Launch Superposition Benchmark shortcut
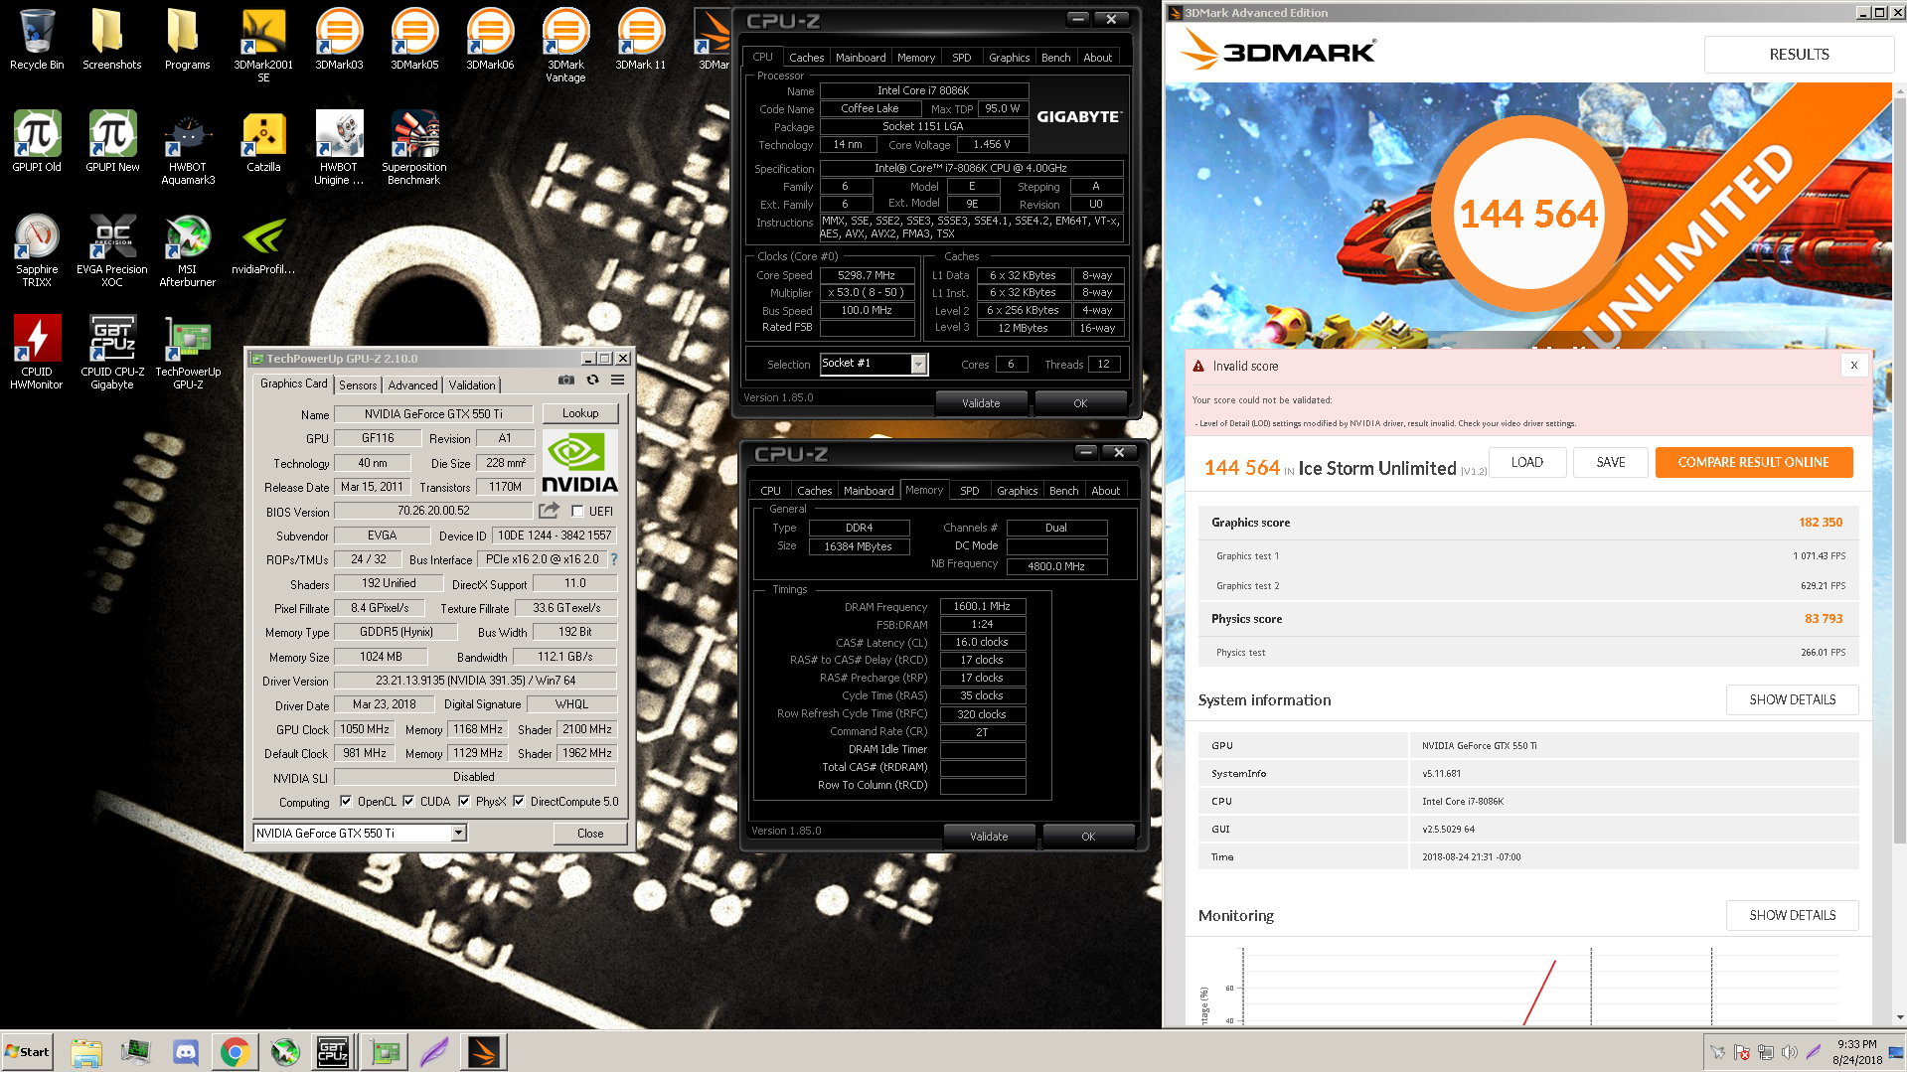The image size is (1907, 1072). point(414,148)
